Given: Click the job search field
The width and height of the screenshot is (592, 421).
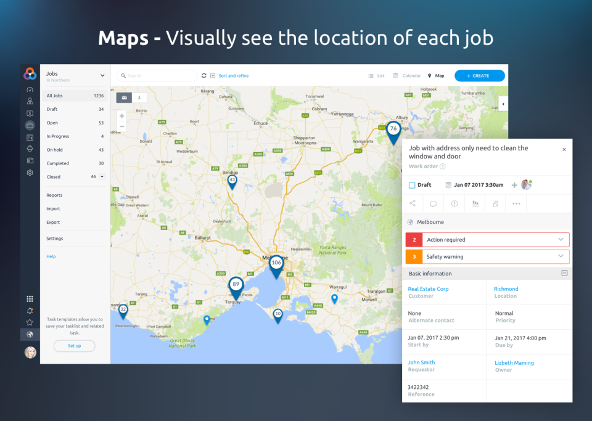Looking at the screenshot, I should 157,76.
